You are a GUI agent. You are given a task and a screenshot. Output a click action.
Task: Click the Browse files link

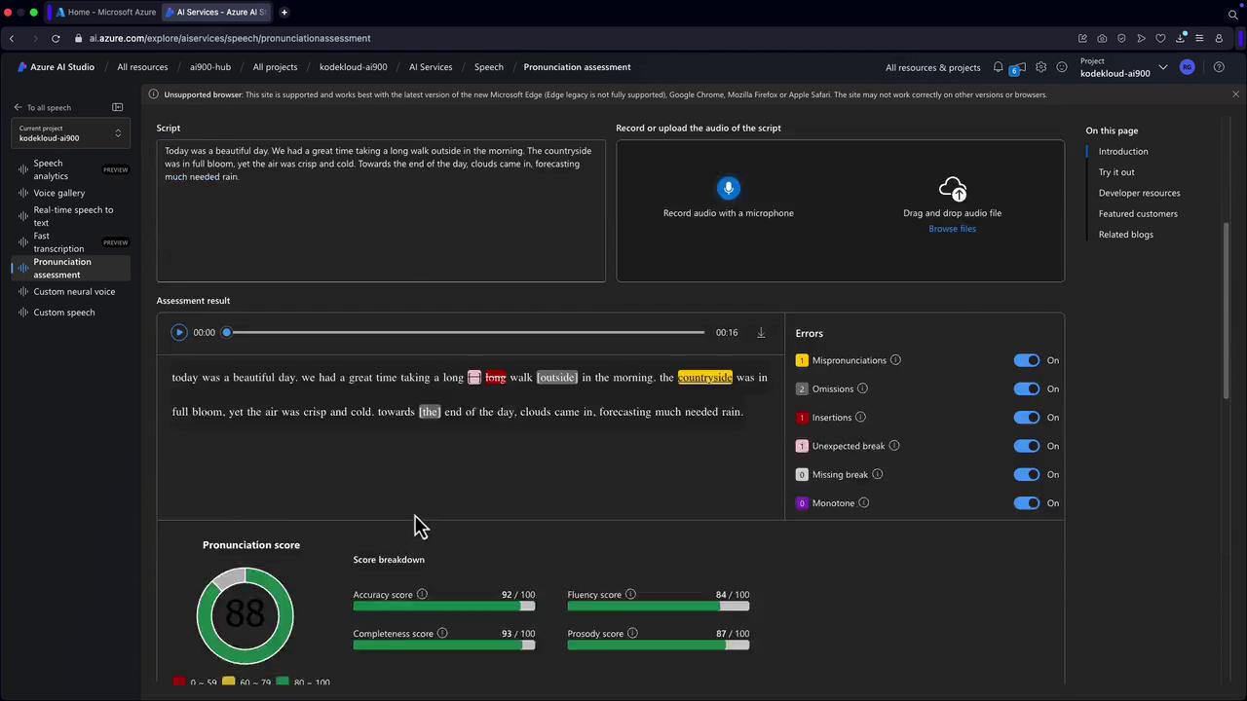952,229
